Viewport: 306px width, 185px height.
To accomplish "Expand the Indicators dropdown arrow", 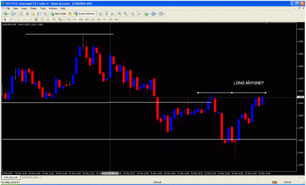I will pos(149,14).
